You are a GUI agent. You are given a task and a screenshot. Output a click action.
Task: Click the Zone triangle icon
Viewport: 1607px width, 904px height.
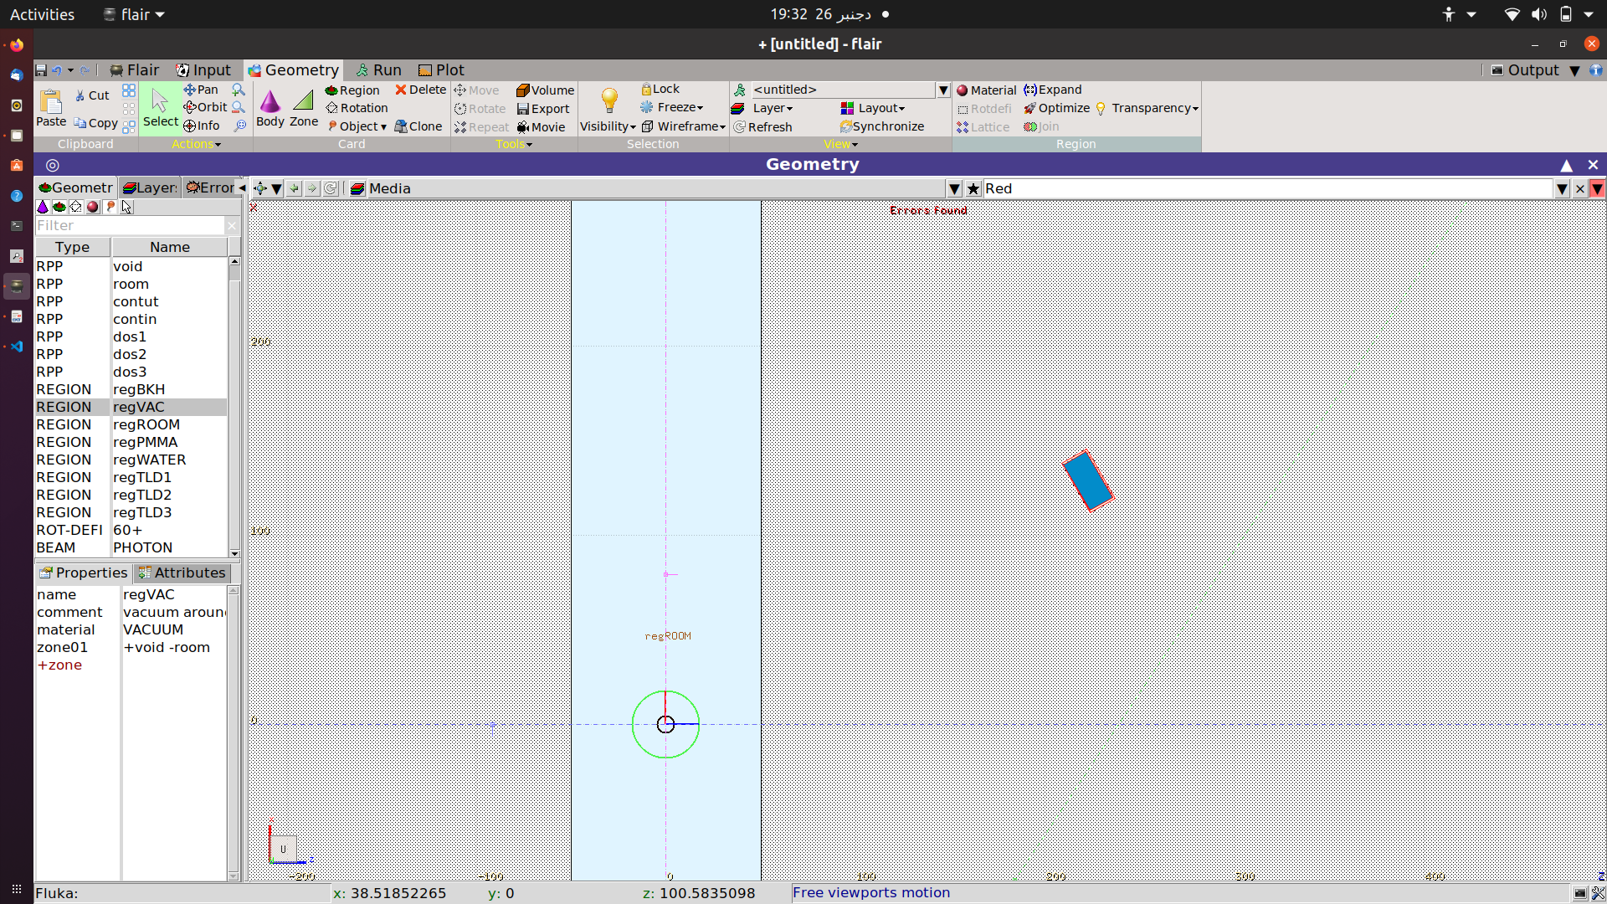click(x=303, y=102)
